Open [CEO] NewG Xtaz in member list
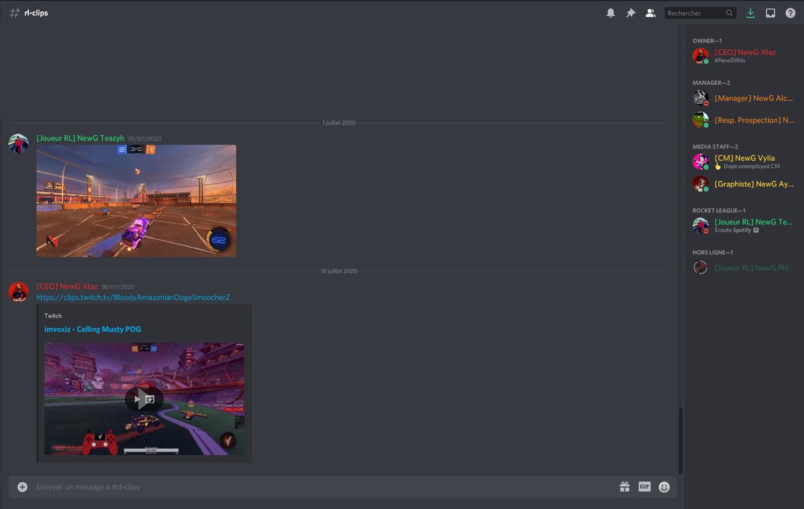Viewport: 804px width, 509px height. click(745, 56)
